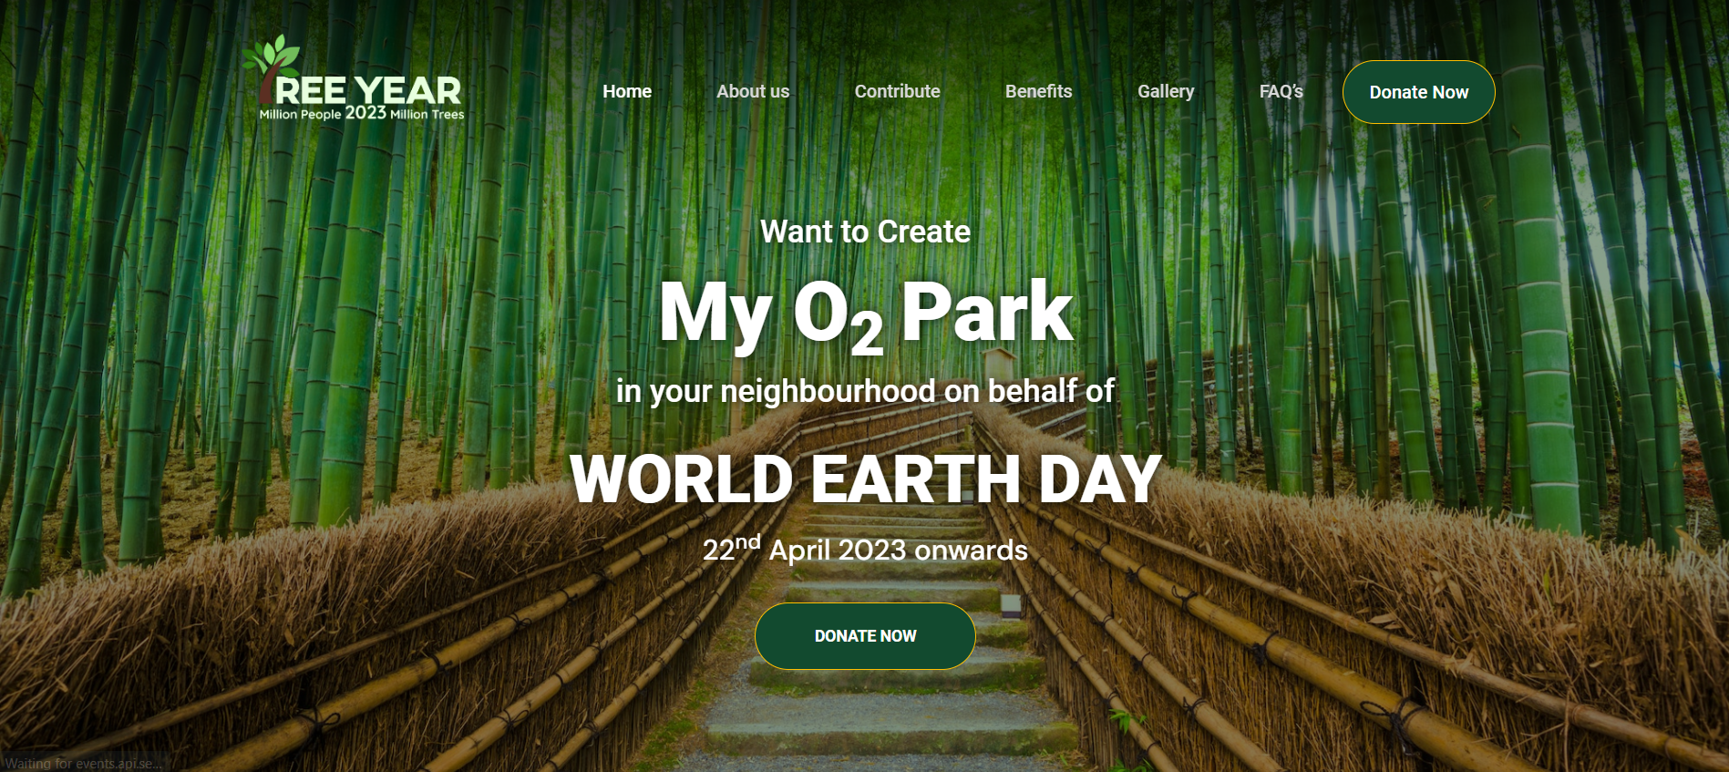Click the "22nd April 2023 onwards" date text
Viewport: 1729px width, 772px height.
[865, 550]
